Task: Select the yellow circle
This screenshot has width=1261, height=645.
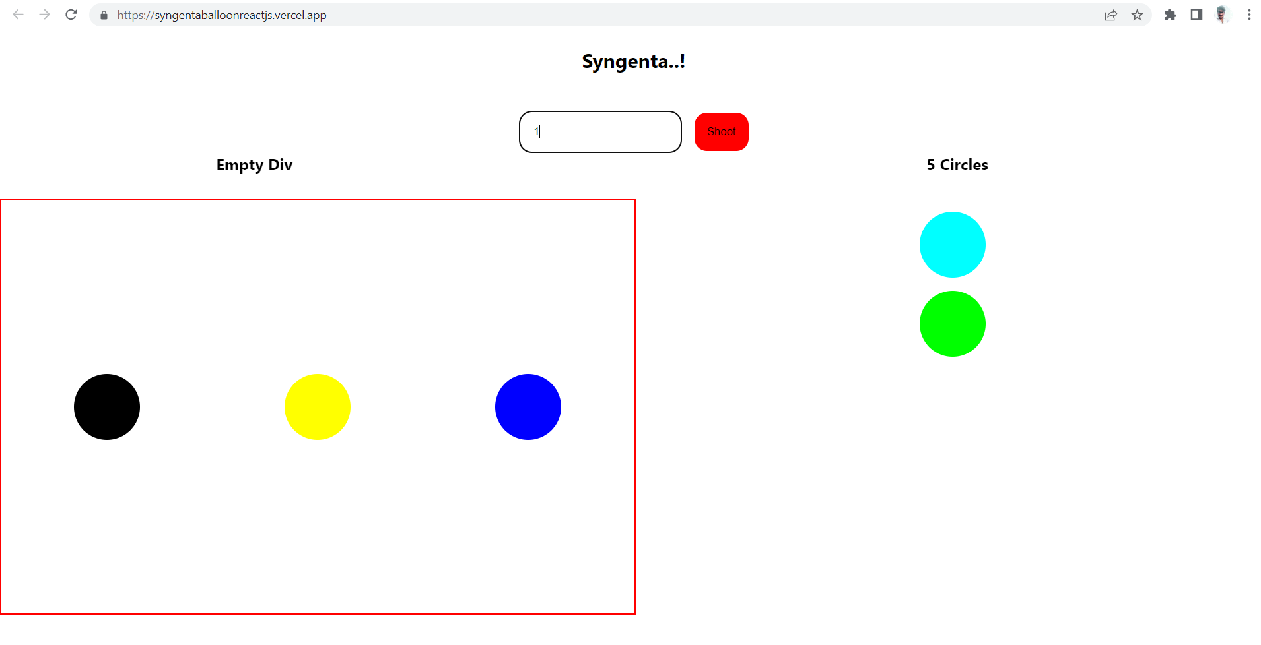Action: pos(318,407)
